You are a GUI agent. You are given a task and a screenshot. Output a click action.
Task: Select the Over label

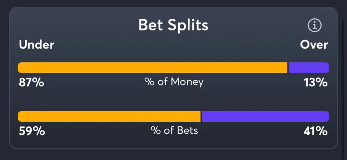pyautogui.click(x=314, y=45)
